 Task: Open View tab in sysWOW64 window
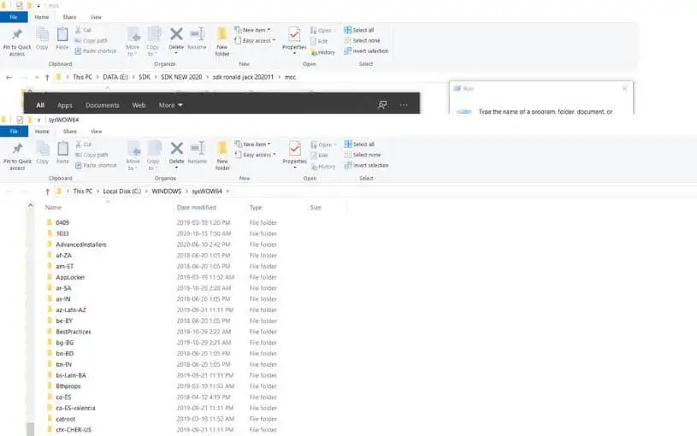point(96,132)
